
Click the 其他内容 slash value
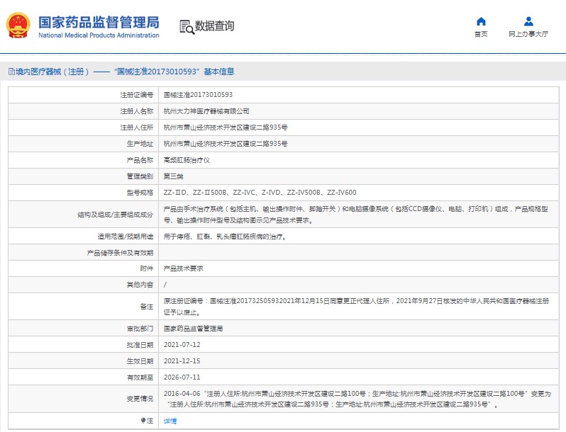(x=165, y=285)
